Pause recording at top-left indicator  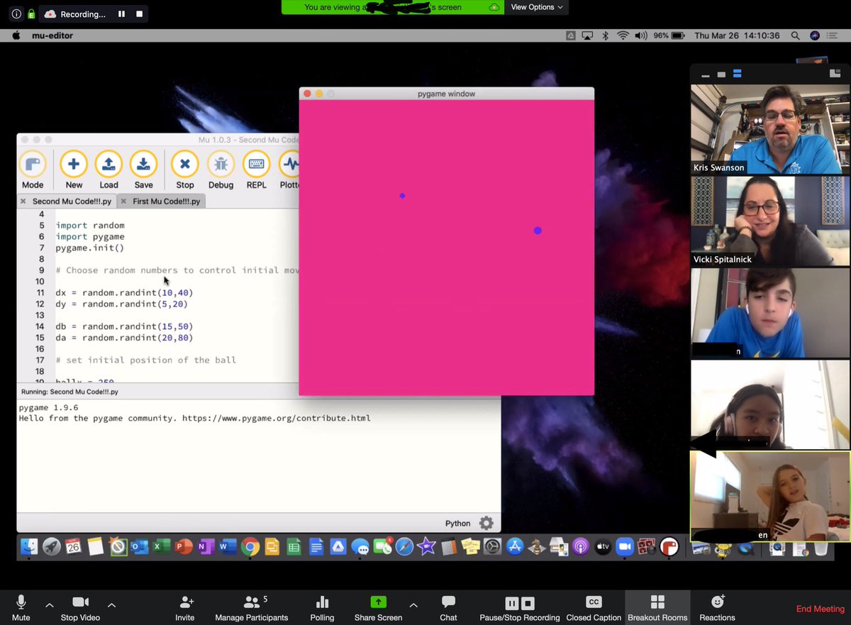pyautogui.click(x=121, y=13)
